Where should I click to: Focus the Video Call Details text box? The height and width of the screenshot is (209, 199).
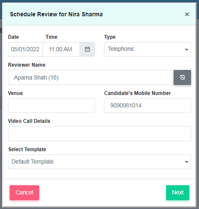99,133
